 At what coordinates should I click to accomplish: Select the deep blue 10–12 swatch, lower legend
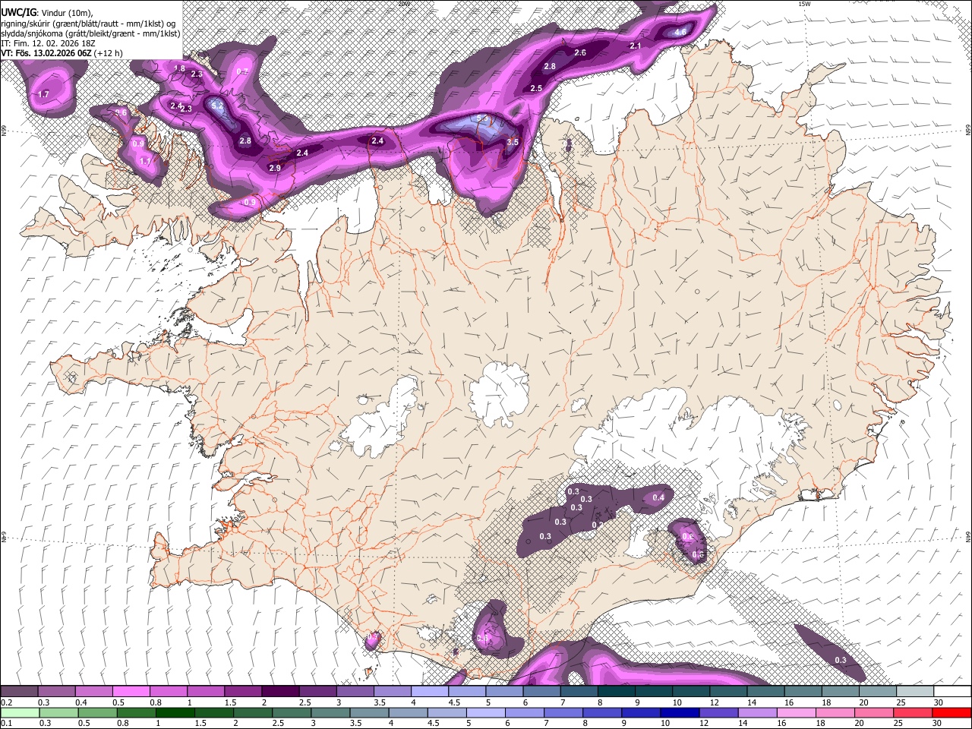pyautogui.click(x=680, y=712)
